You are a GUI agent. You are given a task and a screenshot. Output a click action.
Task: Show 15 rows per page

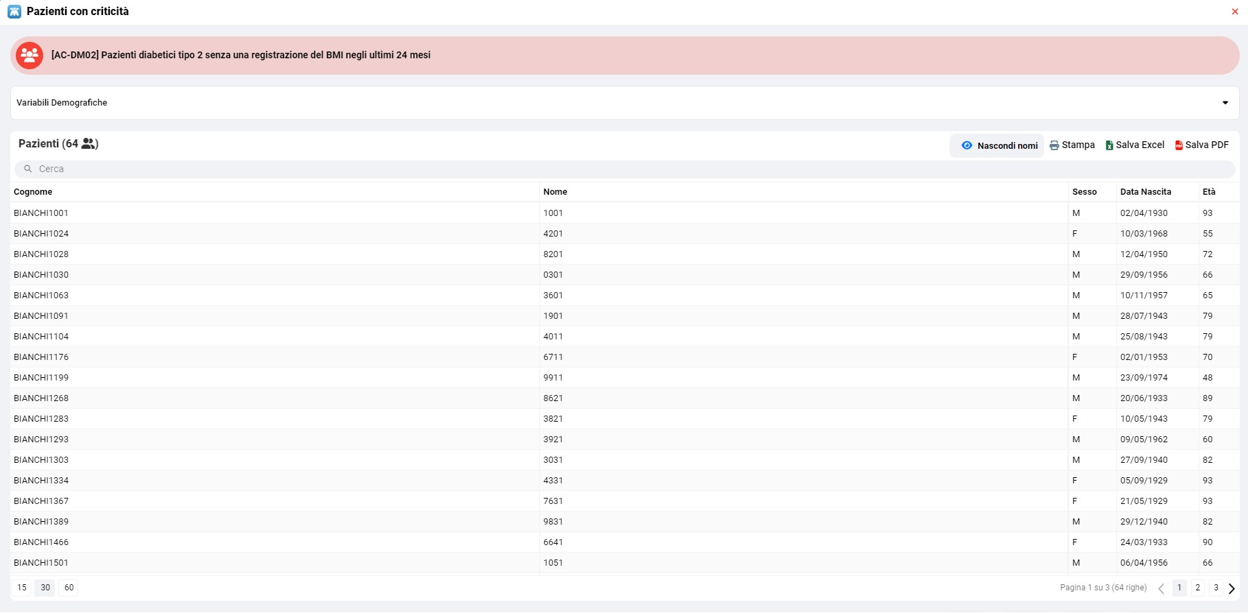22,588
